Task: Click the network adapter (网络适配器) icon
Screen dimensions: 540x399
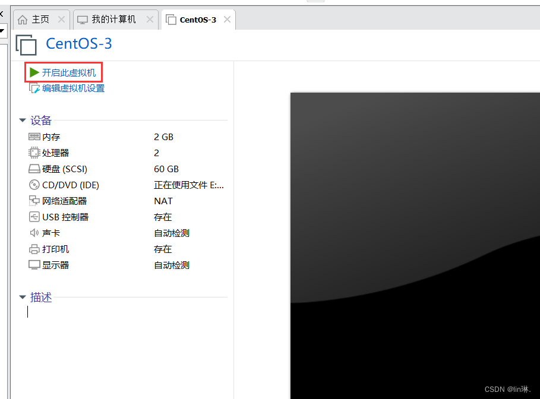Action: click(34, 201)
